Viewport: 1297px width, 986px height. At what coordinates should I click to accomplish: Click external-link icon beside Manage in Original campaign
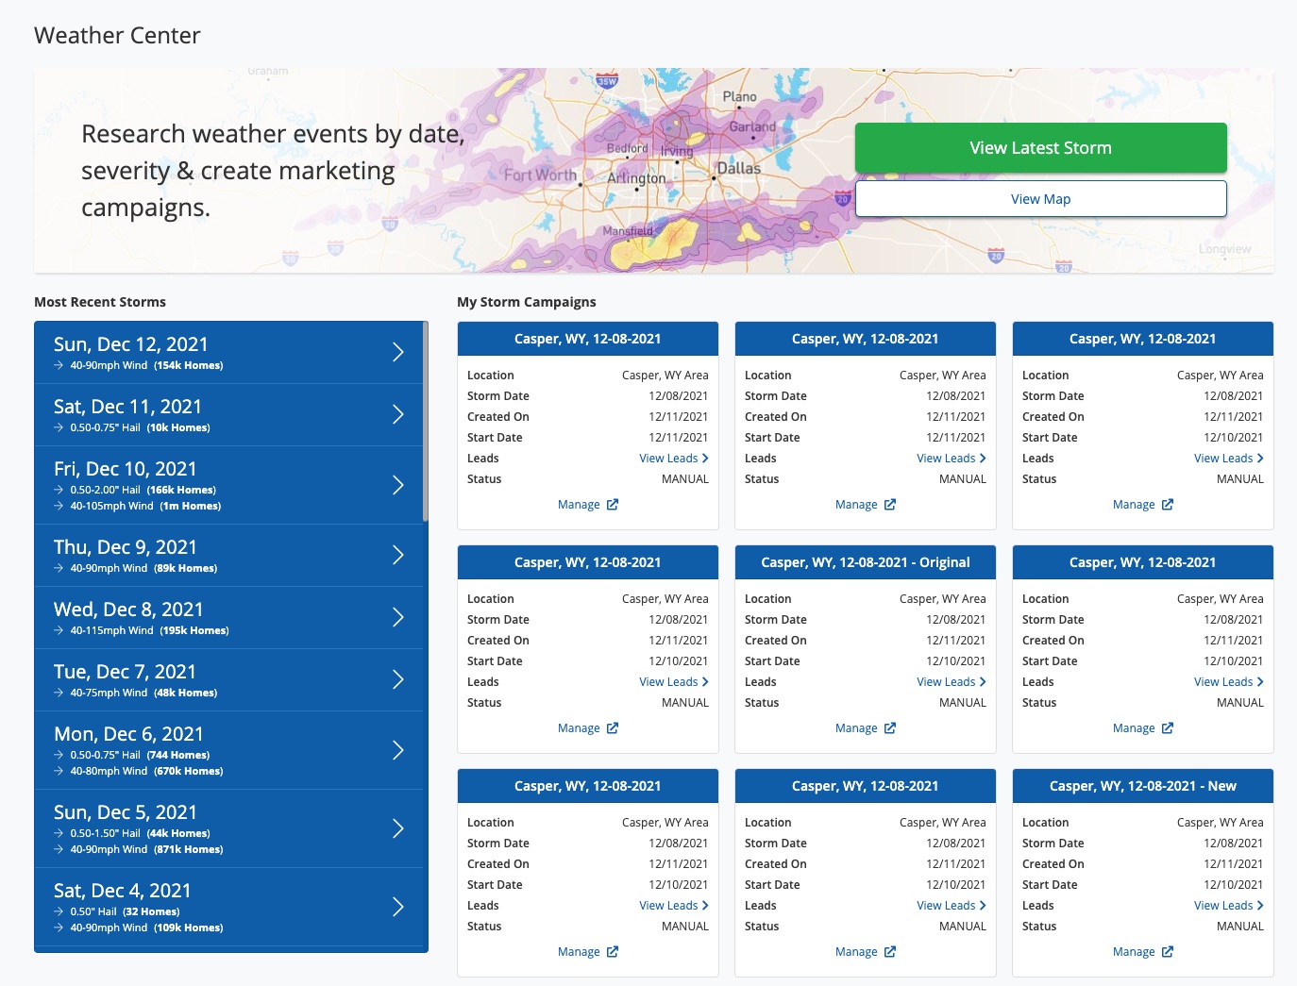pos(890,728)
